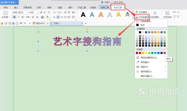Switch to the 绘图工具 ribbon tab
Screen dimensions: 187x111
pos(105,8)
